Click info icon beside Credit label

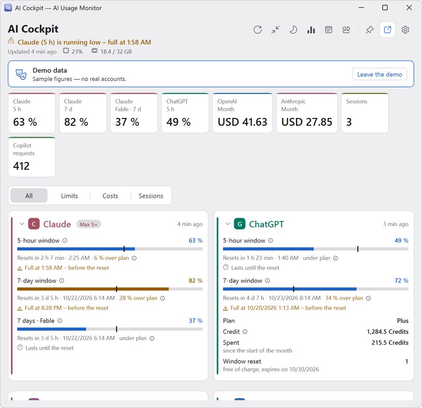coord(245,332)
